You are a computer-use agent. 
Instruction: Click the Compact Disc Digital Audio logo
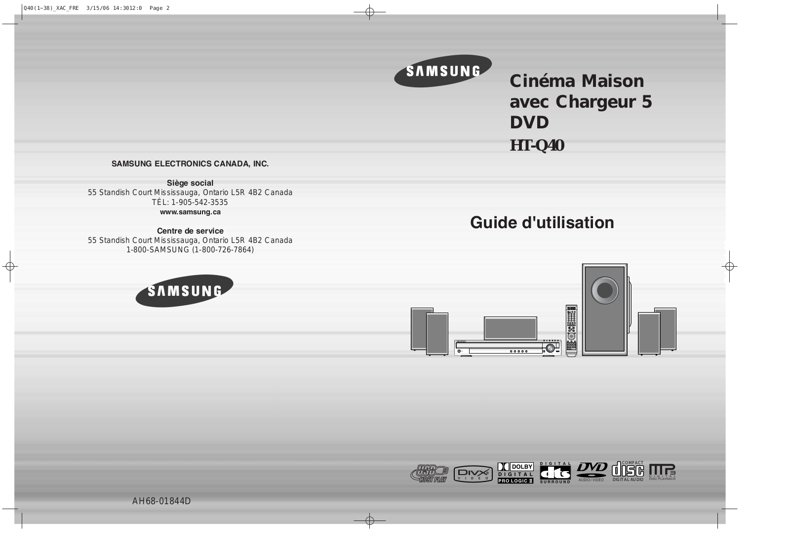pos(628,472)
